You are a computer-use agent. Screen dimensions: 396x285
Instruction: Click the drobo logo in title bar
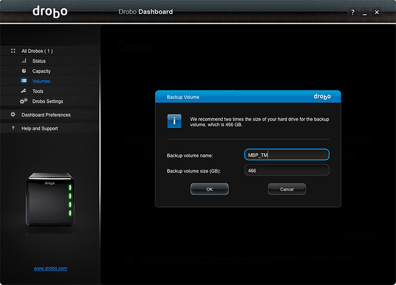pos(50,12)
